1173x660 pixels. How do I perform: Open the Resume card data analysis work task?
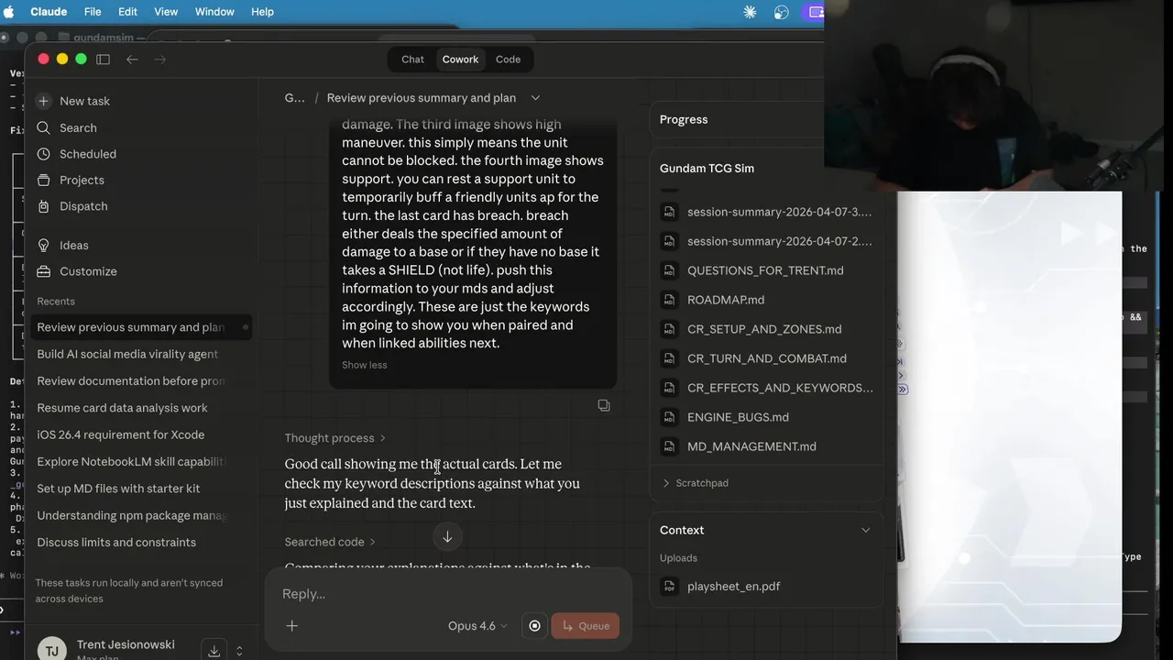141,408
